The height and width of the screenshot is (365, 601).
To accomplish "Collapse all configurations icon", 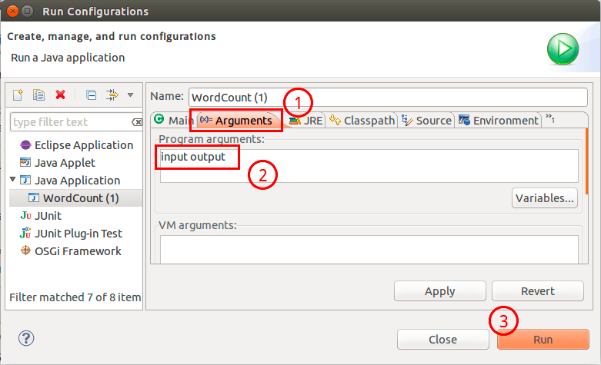I will click(x=92, y=95).
